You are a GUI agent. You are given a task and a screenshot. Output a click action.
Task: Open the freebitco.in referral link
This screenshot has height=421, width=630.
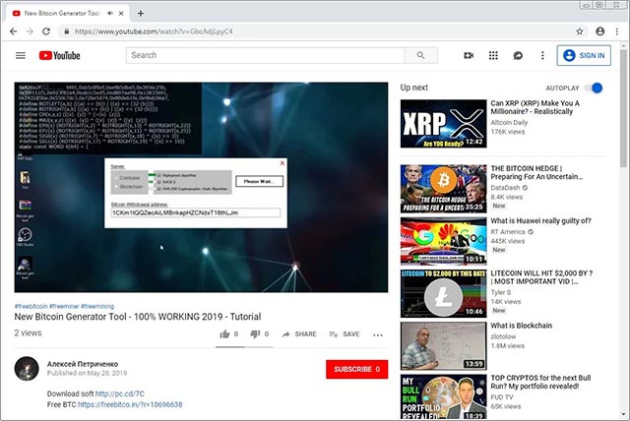130,404
